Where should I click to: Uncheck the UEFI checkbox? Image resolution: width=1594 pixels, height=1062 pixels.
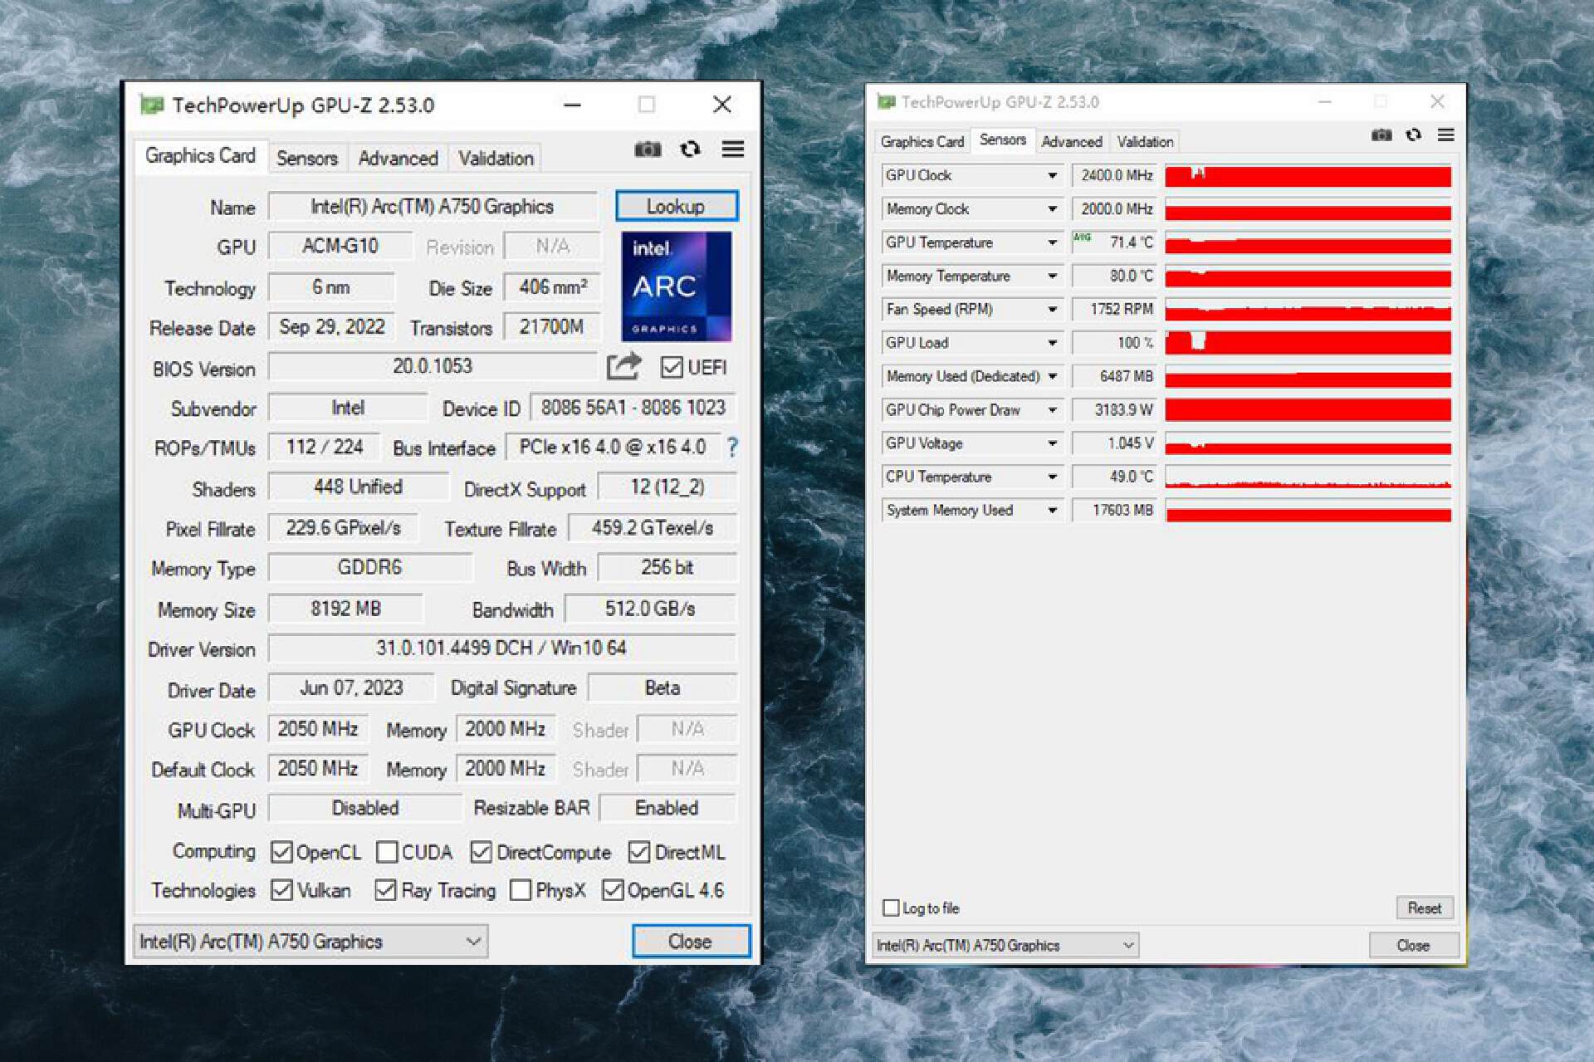(x=674, y=369)
